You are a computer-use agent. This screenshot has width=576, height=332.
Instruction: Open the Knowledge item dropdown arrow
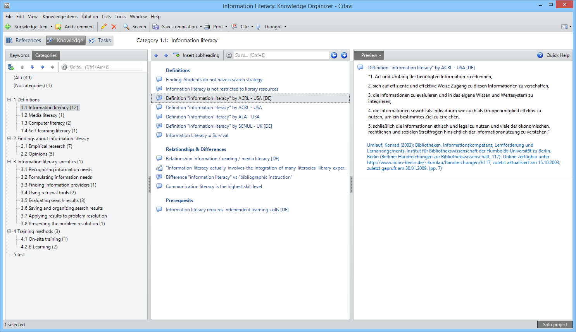coord(51,27)
